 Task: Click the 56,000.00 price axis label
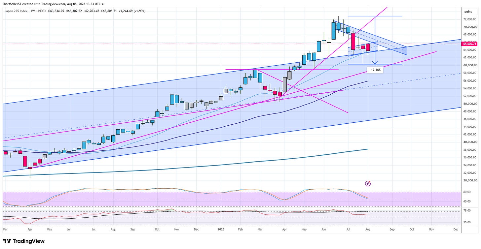tap(469, 80)
